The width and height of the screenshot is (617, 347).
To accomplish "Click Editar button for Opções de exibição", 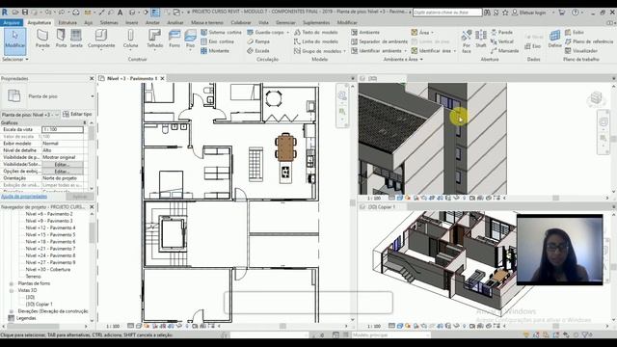I will 62,172.
